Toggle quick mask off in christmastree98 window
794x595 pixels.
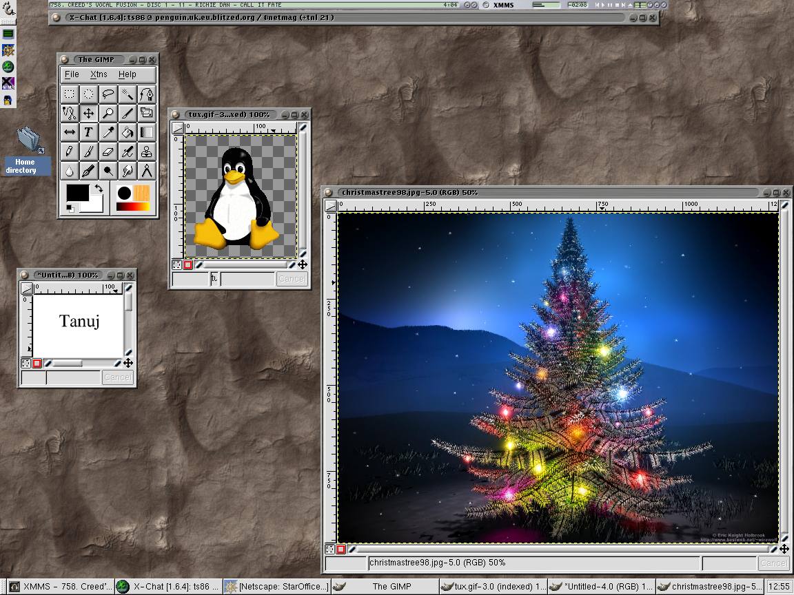point(330,550)
